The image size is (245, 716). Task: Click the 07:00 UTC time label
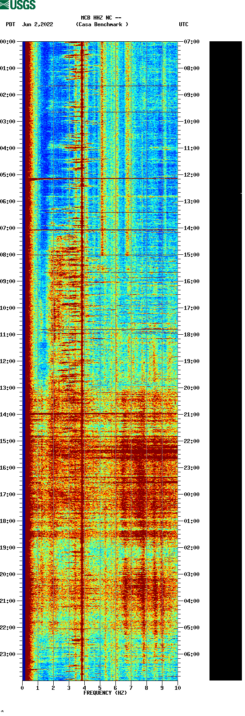coord(192,42)
